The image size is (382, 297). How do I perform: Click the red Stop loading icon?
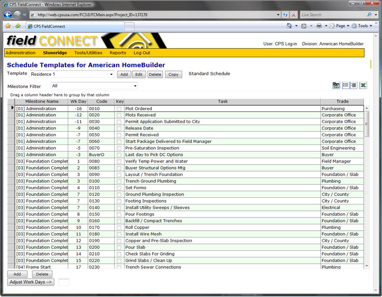tap(294, 15)
